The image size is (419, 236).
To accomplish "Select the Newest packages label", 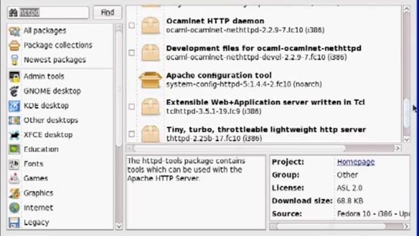I will (55, 60).
